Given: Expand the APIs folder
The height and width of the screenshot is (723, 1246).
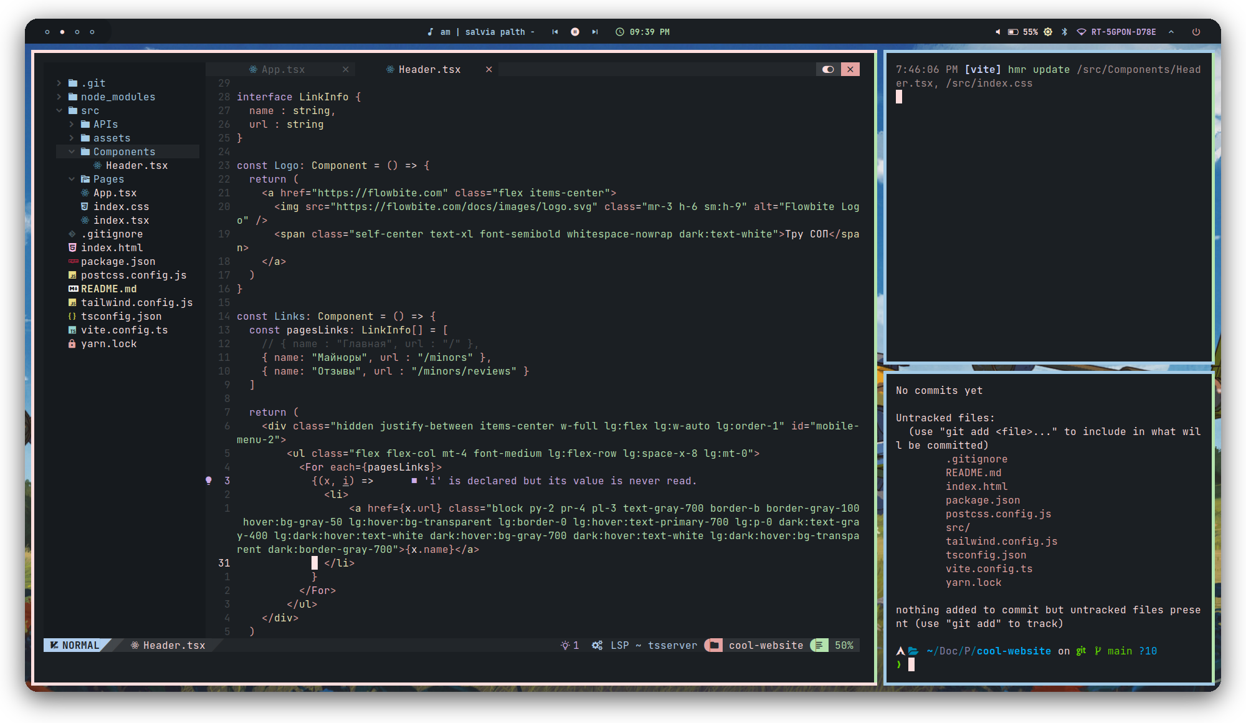Looking at the screenshot, I should [105, 124].
